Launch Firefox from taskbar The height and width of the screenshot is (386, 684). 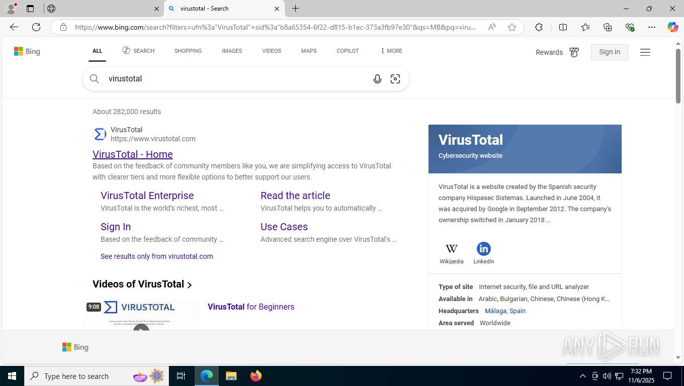pos(256,376)
